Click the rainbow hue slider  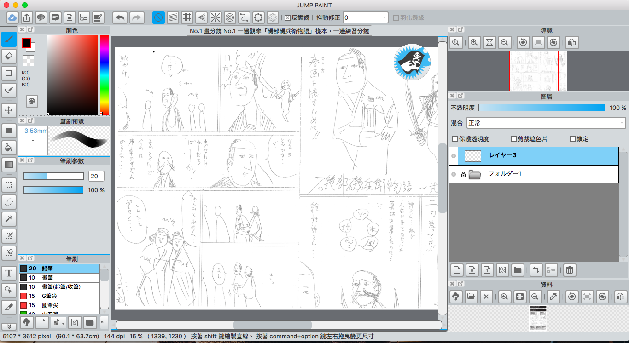click(104, 74)
